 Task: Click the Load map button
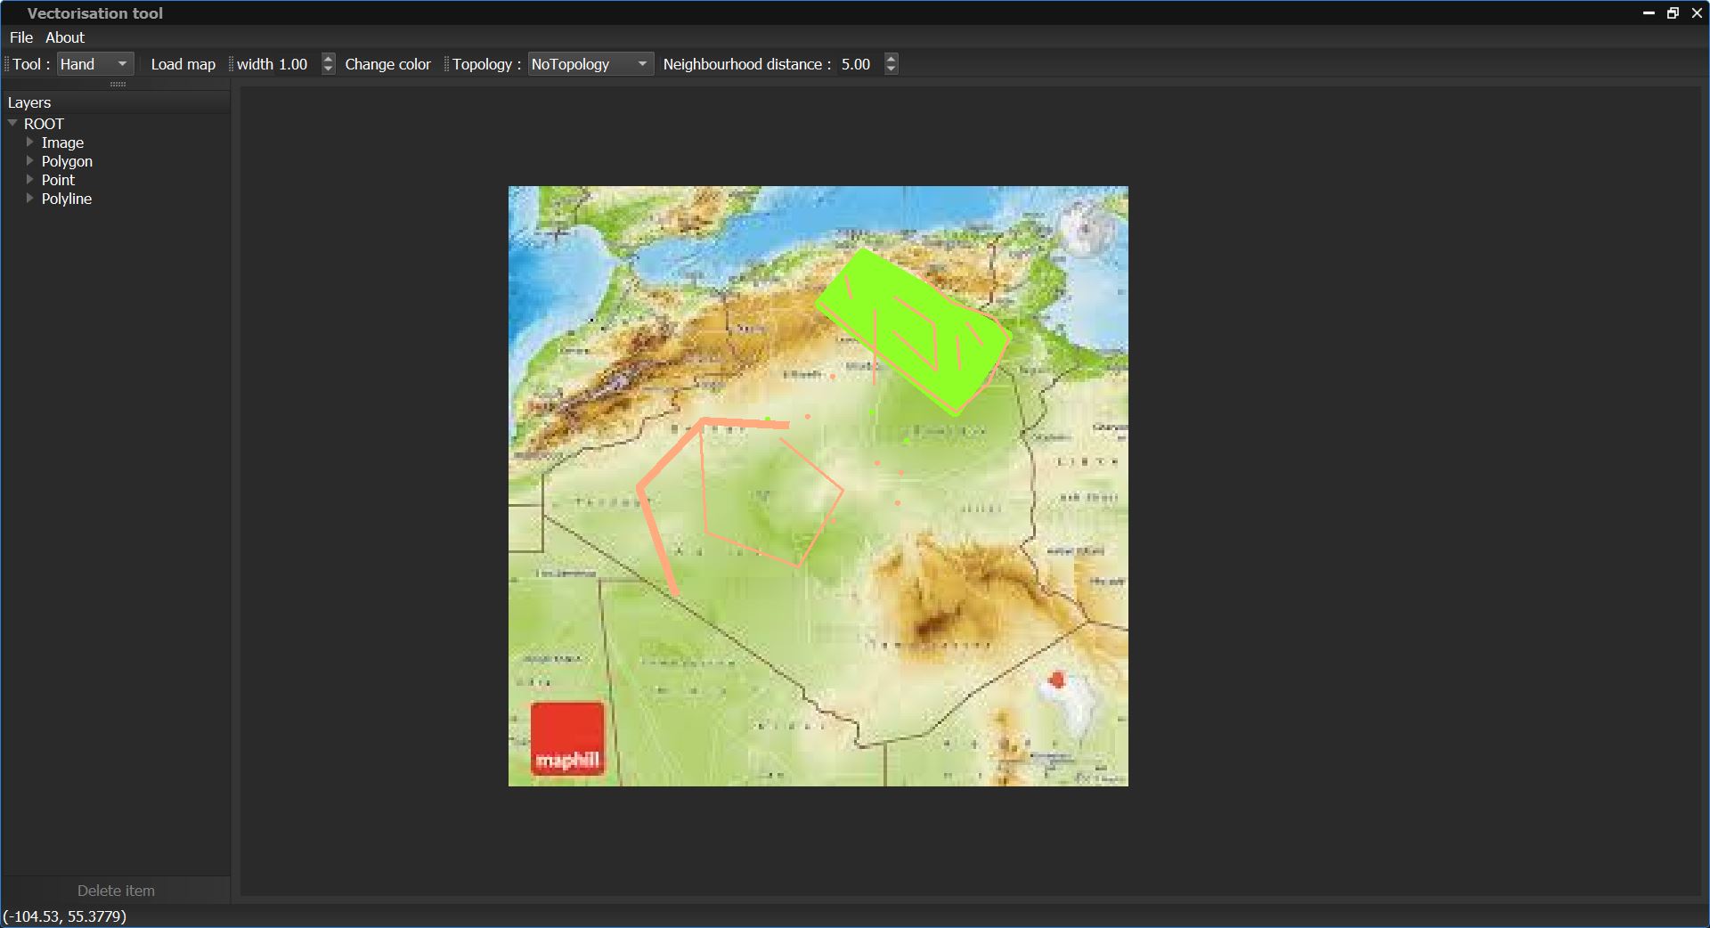183,64
